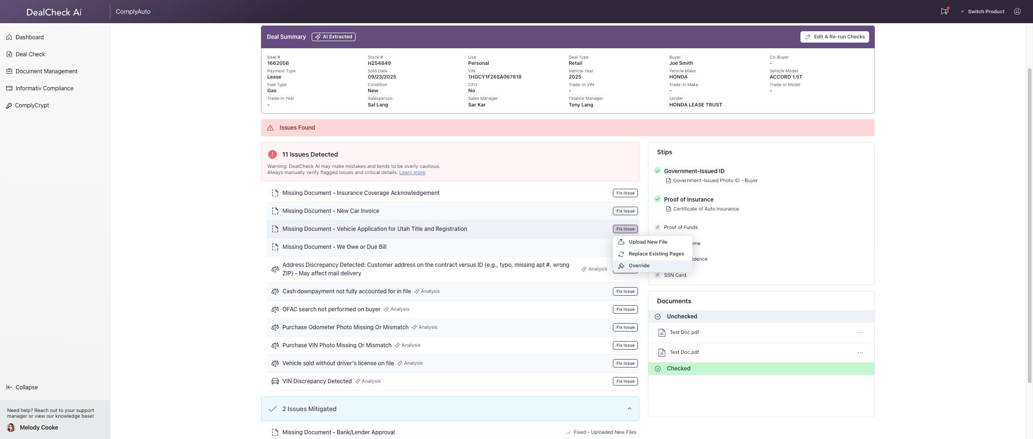This screenshot has width=1033, height=439.
Task: Collapse the Unchecked documents group
Action: click(x=657, y=316)
